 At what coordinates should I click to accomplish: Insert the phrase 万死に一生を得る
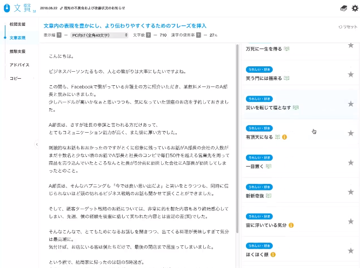point(264,49)
